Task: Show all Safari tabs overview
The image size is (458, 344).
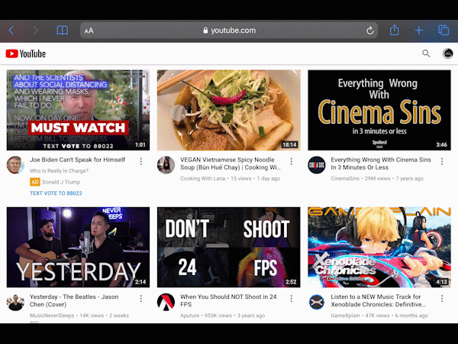Action: click(443, 31)
